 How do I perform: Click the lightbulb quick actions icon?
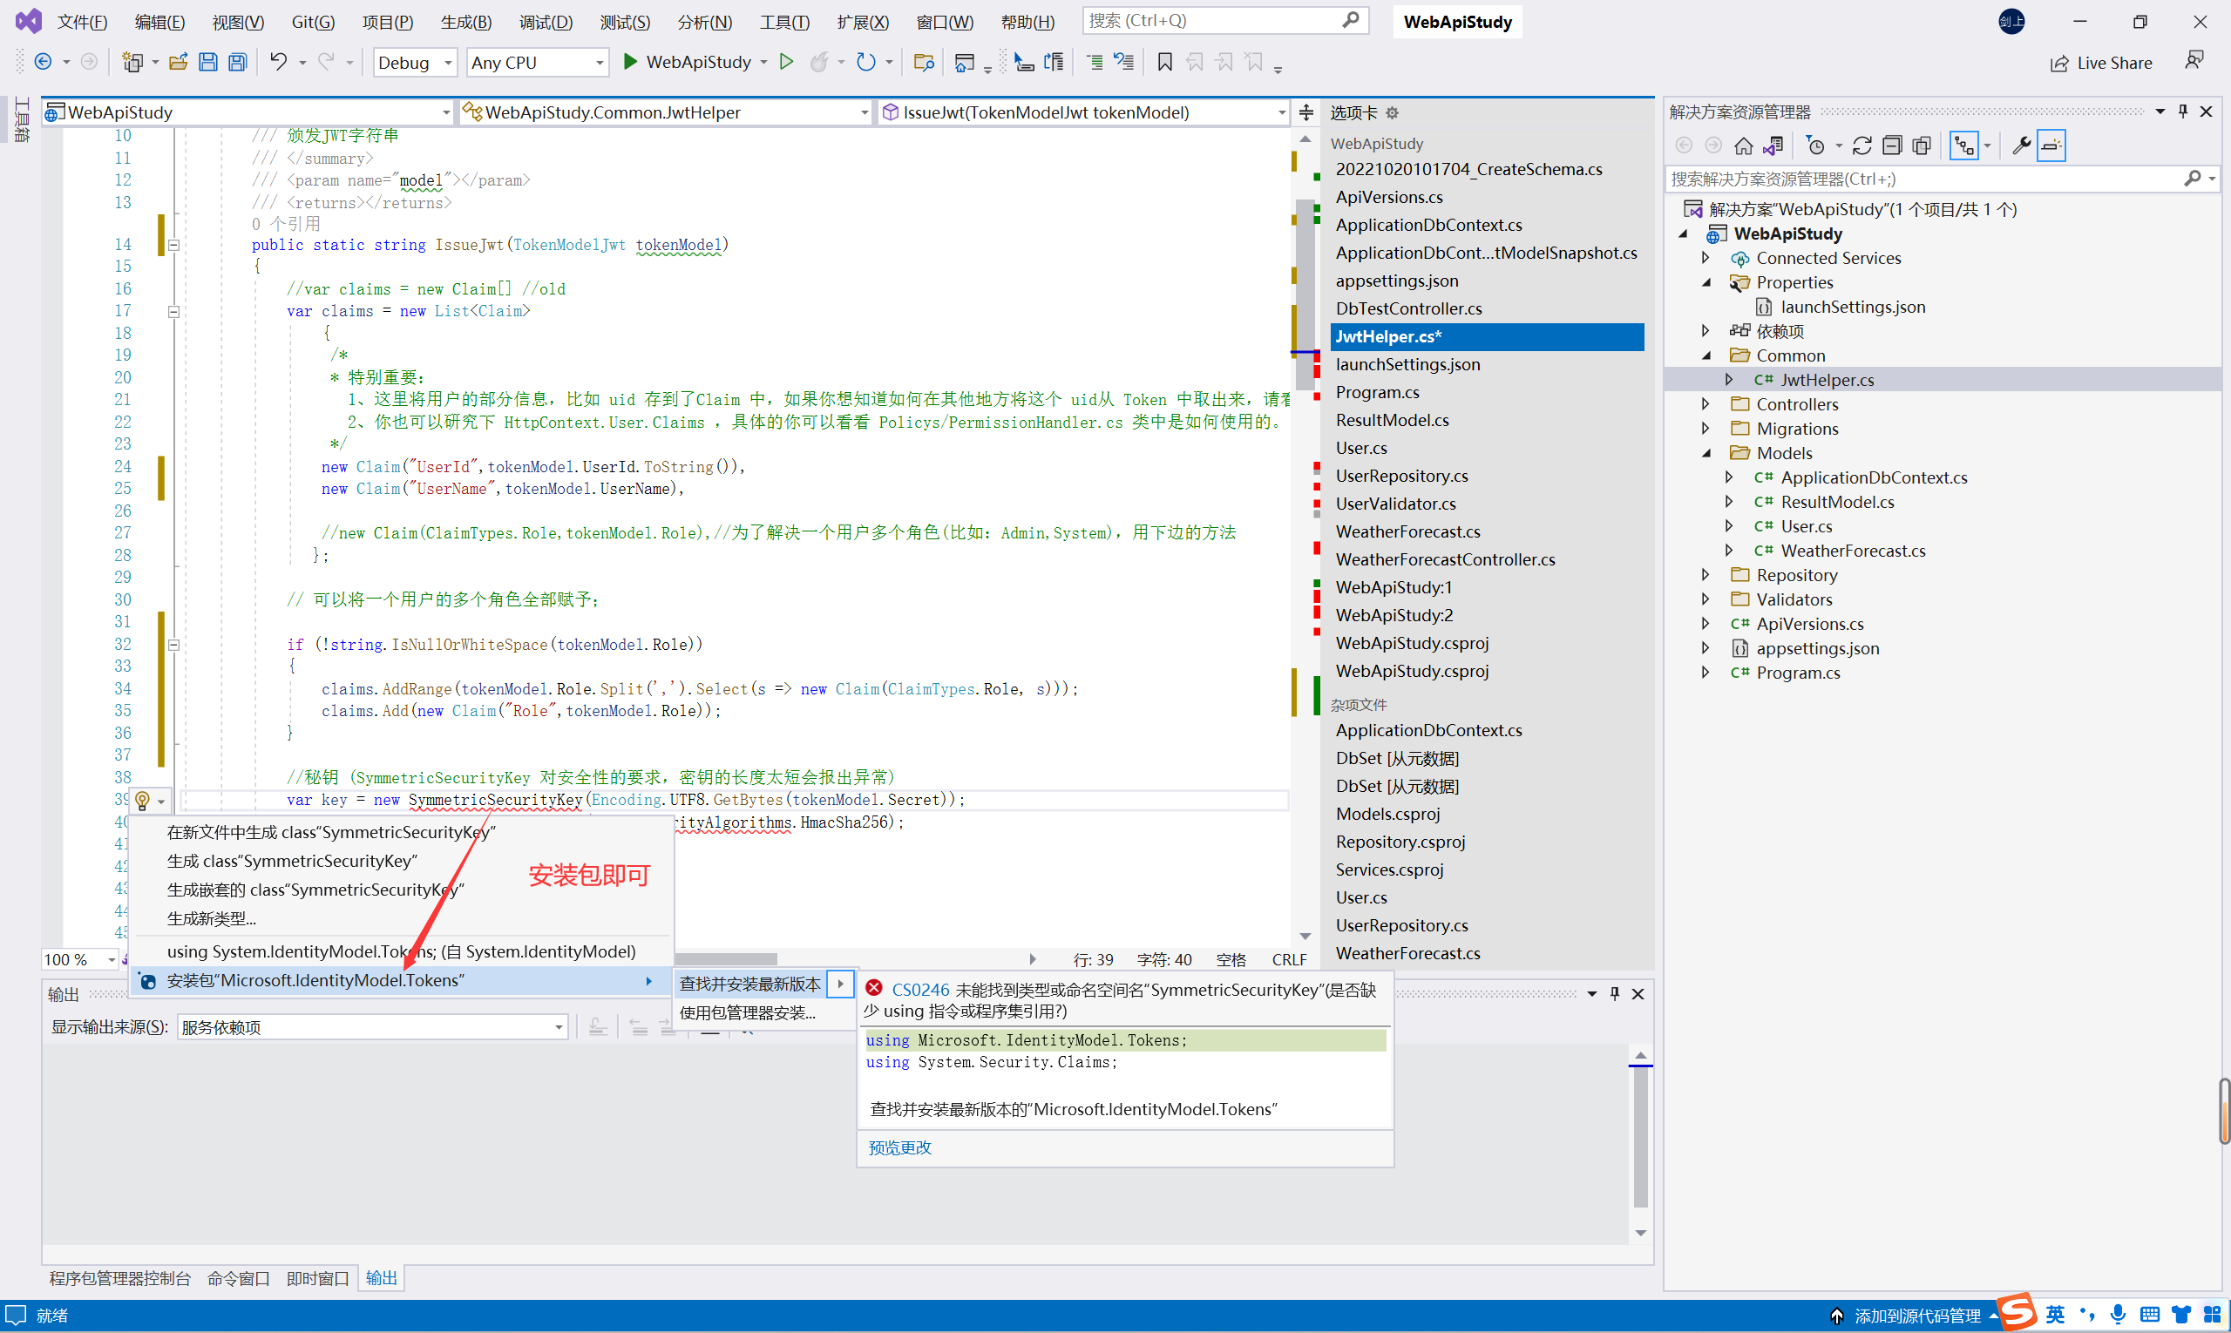pyautogui.click(x=142, y=800)
